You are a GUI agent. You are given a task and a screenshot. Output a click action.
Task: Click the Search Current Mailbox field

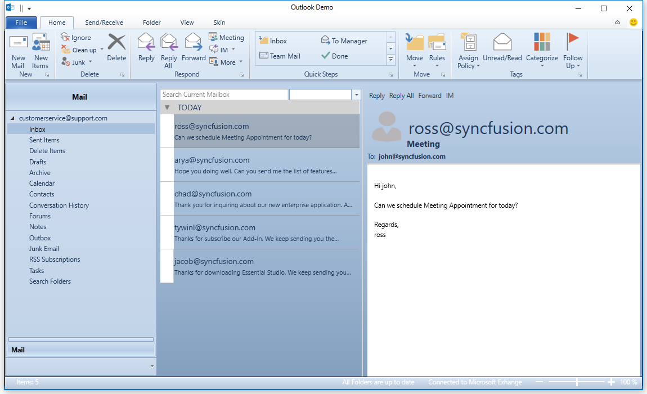point(223,95)
